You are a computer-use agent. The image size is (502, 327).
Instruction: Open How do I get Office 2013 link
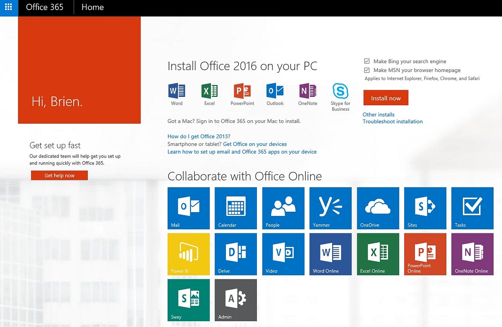[199, 136]
